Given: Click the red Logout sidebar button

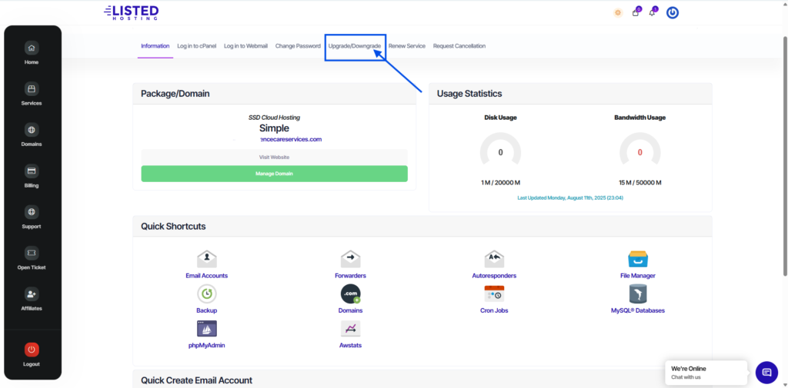Looking at the screenshot, I should [x=32, y=350].
